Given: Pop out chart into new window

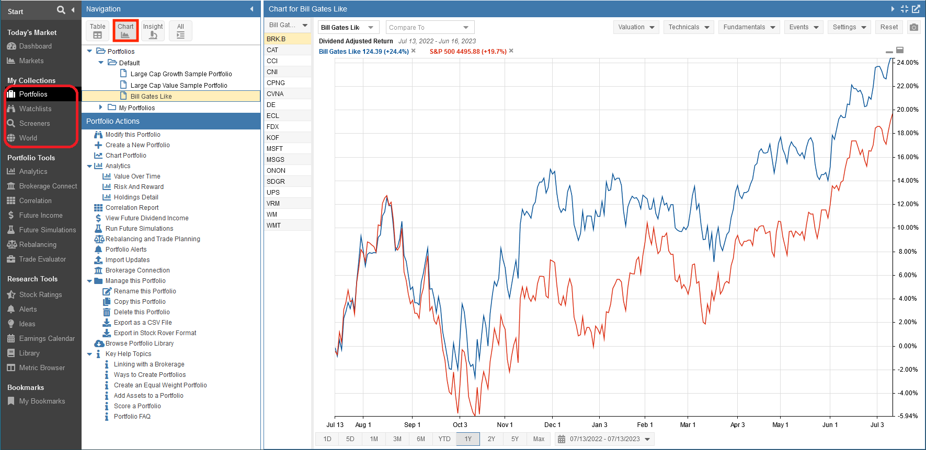Looking at the screenshot, I should 916,9.
